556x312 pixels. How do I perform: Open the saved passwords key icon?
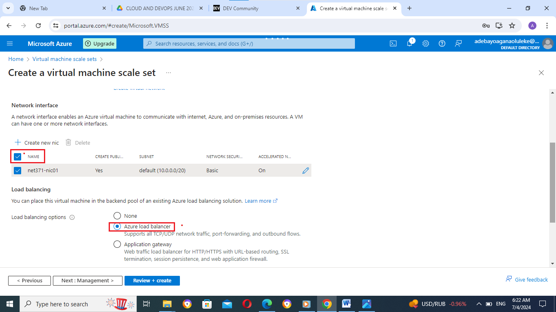486,26
